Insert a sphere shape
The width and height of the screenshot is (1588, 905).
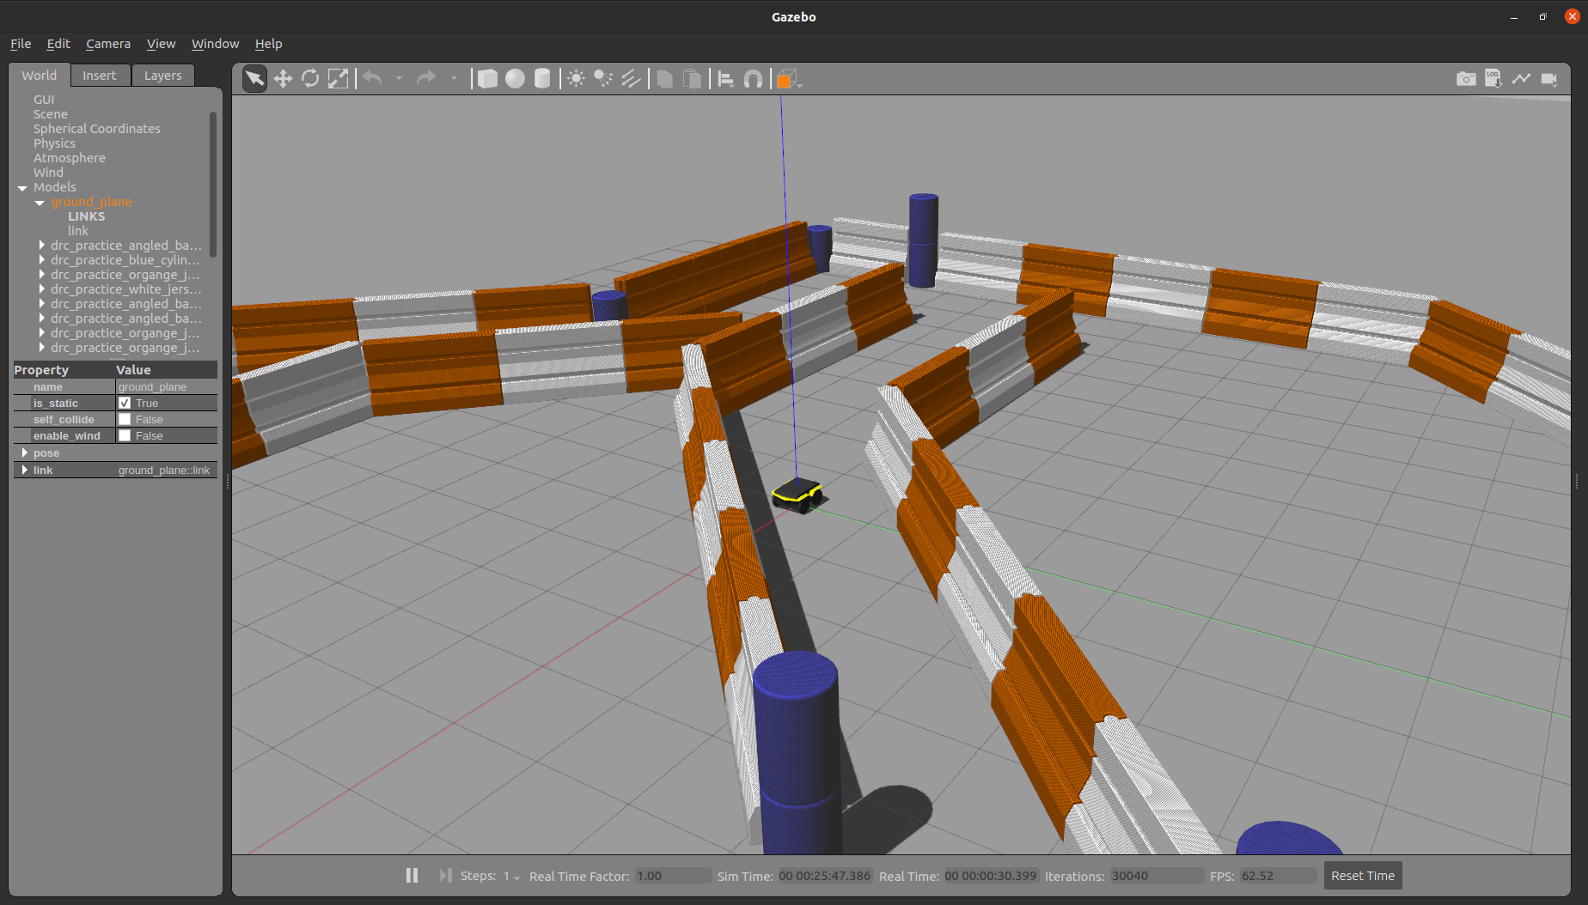515,79
